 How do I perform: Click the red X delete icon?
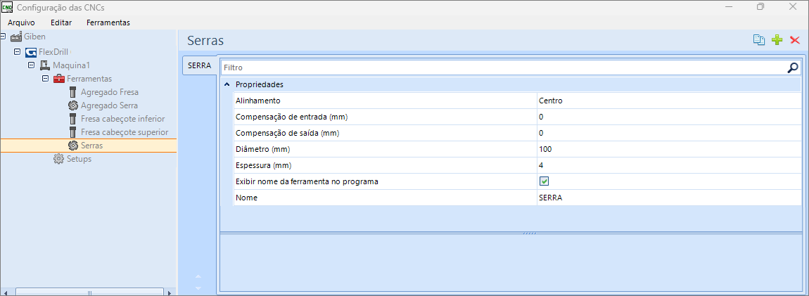click(x=795, y=40)
